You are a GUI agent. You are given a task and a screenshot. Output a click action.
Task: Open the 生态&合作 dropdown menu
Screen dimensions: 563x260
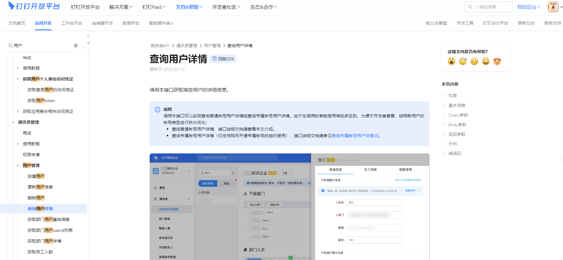(263, 7)
